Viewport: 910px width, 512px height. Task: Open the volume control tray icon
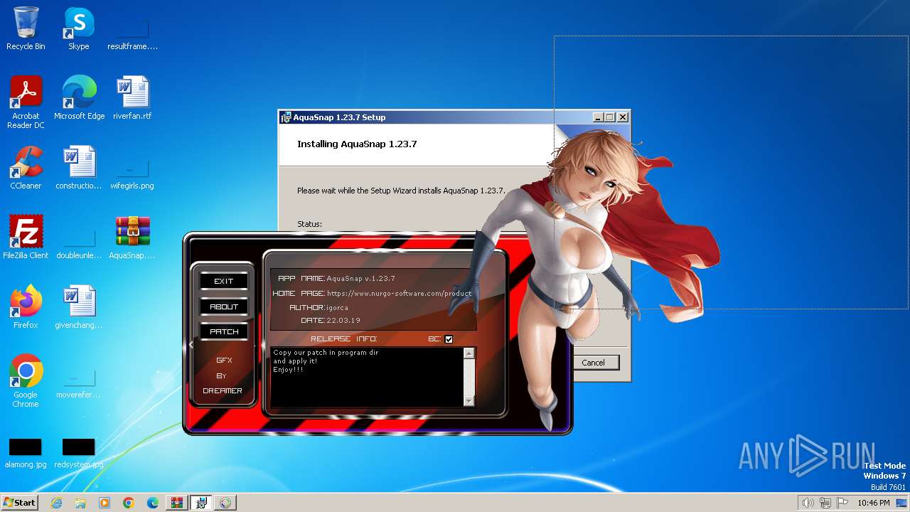tap(808, 503)
